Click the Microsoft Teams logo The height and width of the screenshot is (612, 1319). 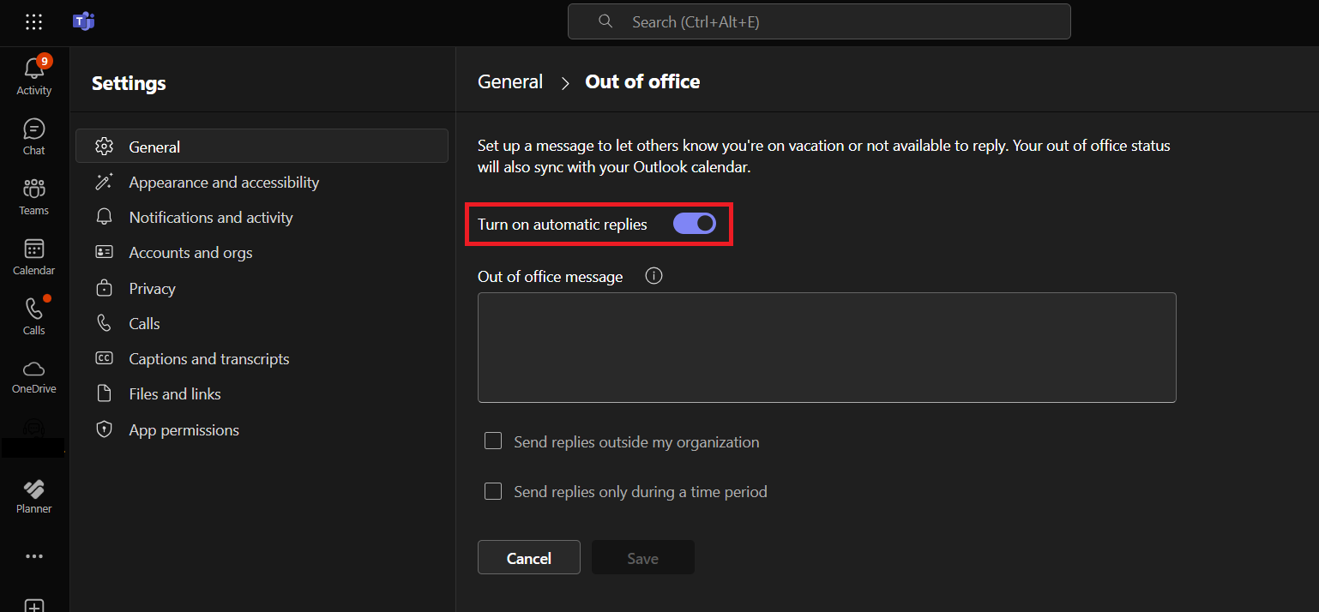(x=83, y=22)
